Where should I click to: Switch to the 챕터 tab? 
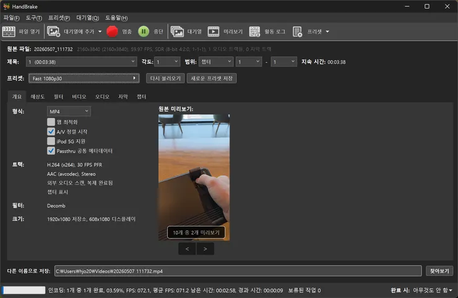pyautogui.click(x=142, y=96)
